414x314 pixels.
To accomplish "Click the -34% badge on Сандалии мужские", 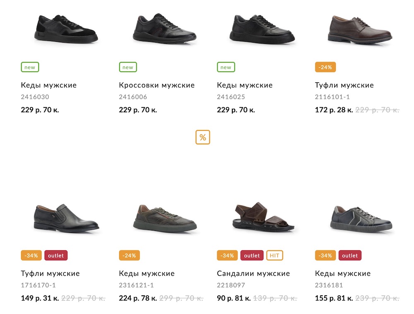I will point(227,255).
